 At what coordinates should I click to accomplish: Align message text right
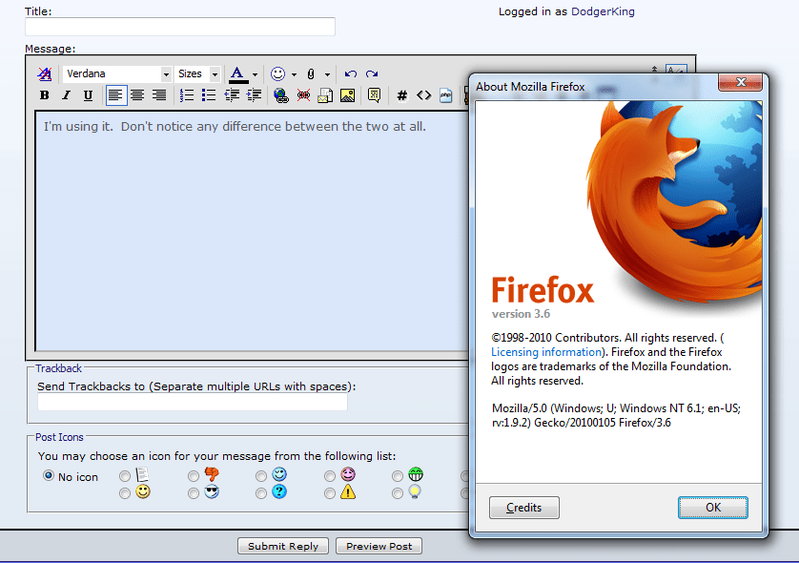point(159,95)
